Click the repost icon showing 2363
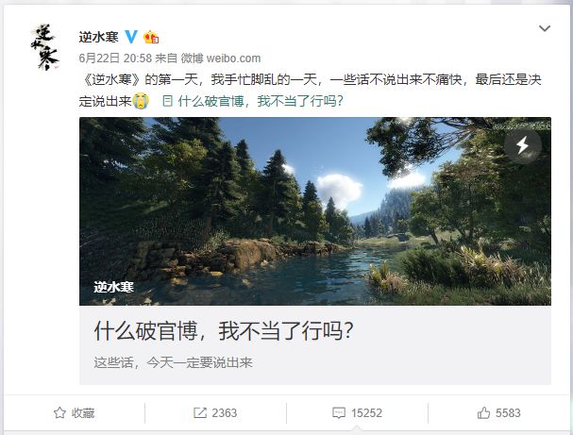This screenshot has height=435, width=573. [x=199, y=412]
